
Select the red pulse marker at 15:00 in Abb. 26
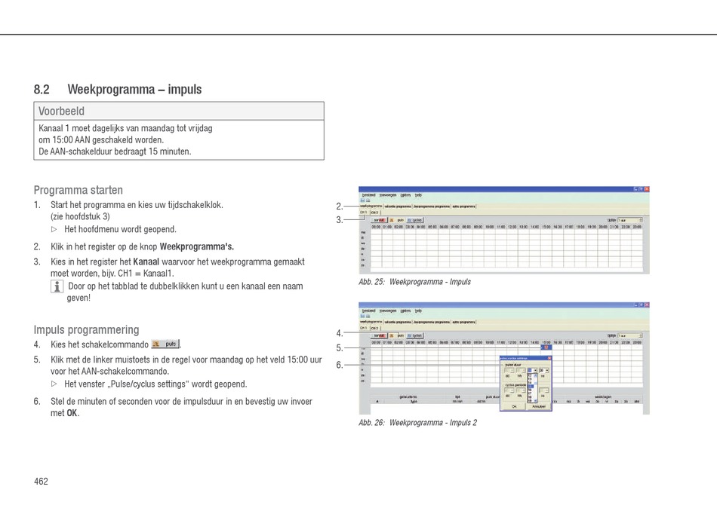(x=546, y=347)
